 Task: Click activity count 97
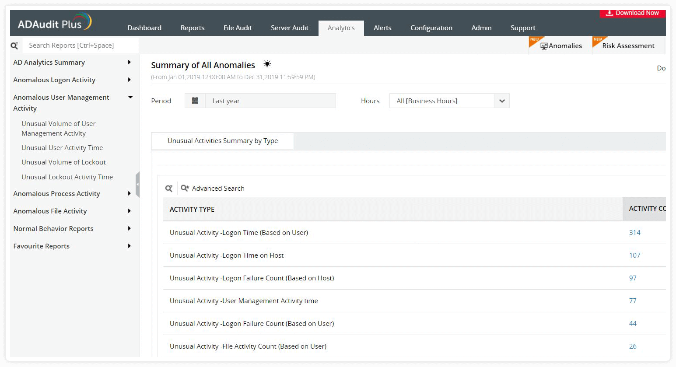[633, 278]
